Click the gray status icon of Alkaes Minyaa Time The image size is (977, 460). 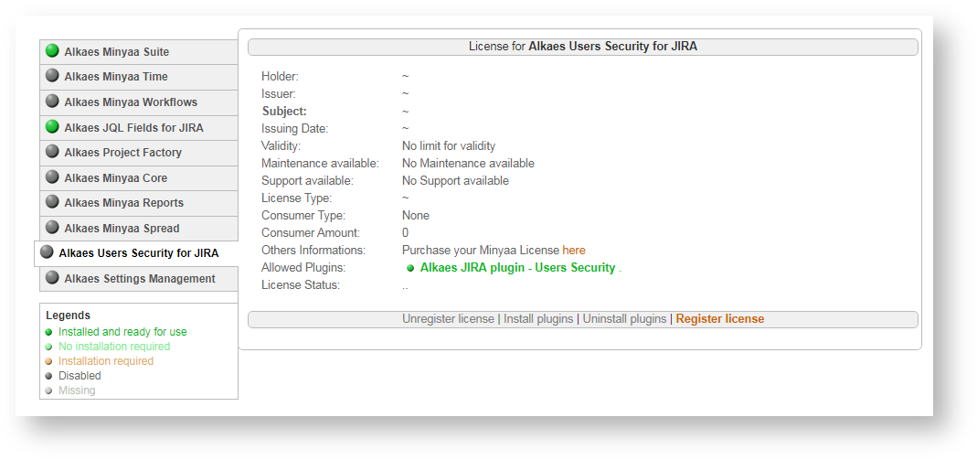pos(52,76)
